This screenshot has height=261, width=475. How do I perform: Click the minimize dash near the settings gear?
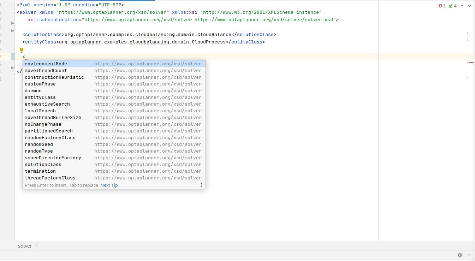coord(469,255)
